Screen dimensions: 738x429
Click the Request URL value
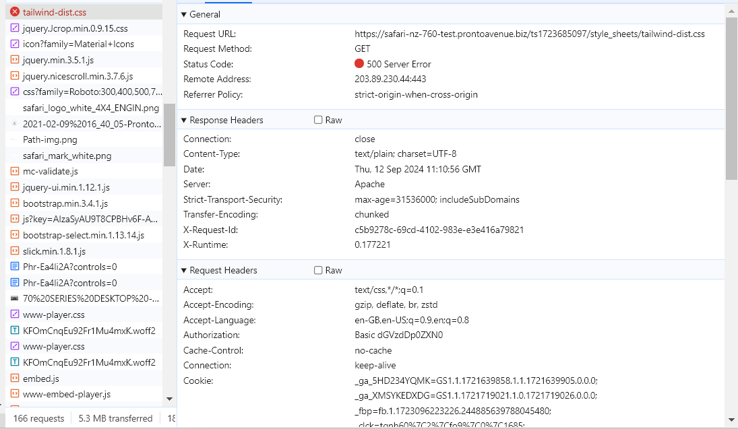pos(530,34)
